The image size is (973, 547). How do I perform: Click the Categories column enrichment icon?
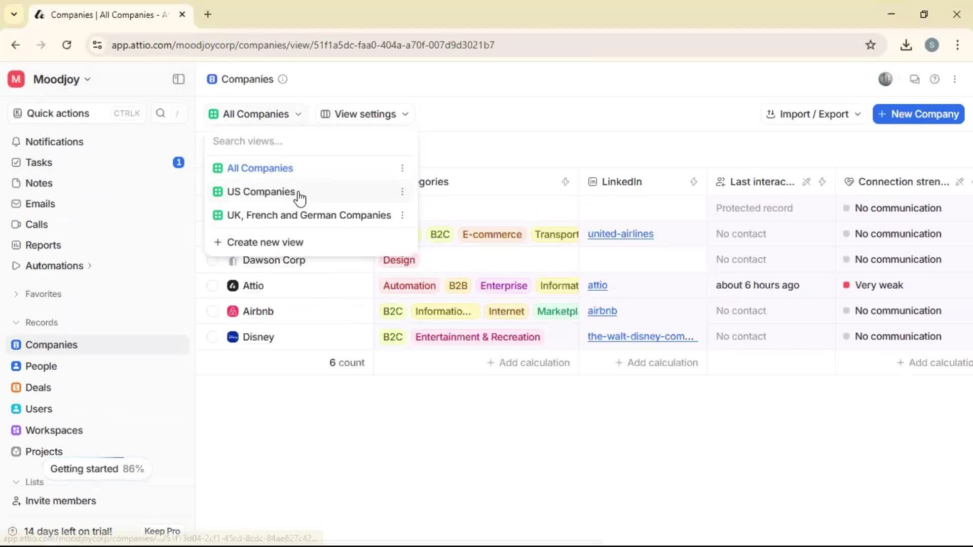click(x=566, y=182)
